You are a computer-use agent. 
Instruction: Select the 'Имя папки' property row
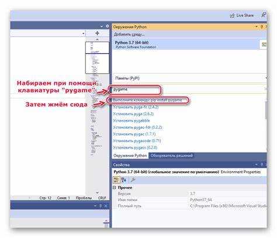coord(189,200)
